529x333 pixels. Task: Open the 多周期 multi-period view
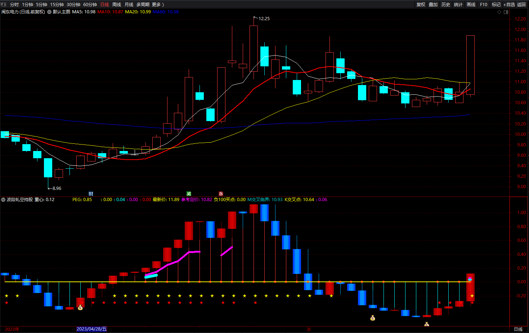(x=143, y=4)
